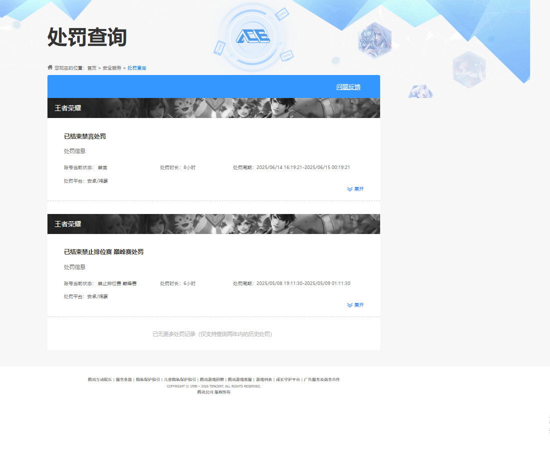
Task: Click the home icon in the breadcrumb
Action: tap(49, 67)
